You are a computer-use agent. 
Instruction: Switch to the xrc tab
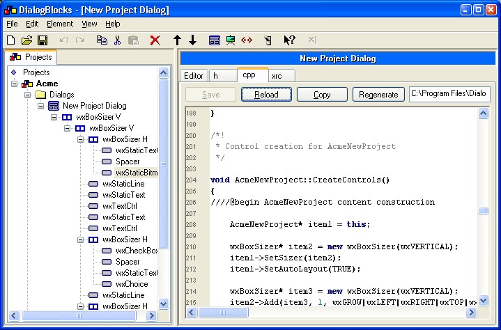tap(282, 76)
